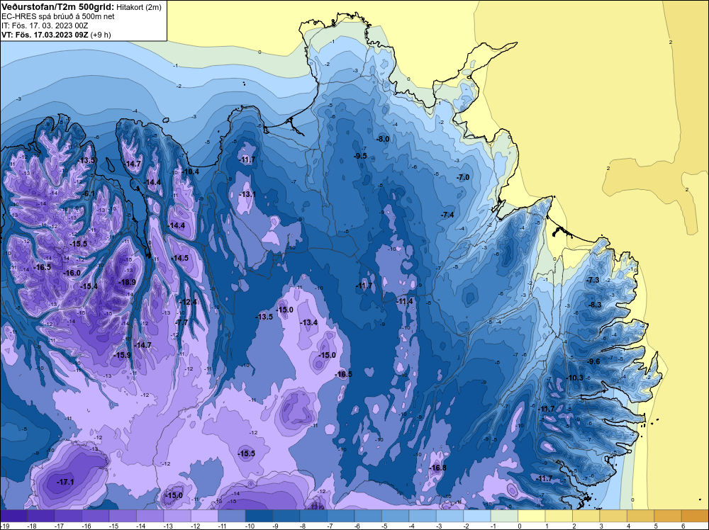Click the -7.7 temperature value
The width and height of the screenshot is (709, 530).
[x=182, y=322]
